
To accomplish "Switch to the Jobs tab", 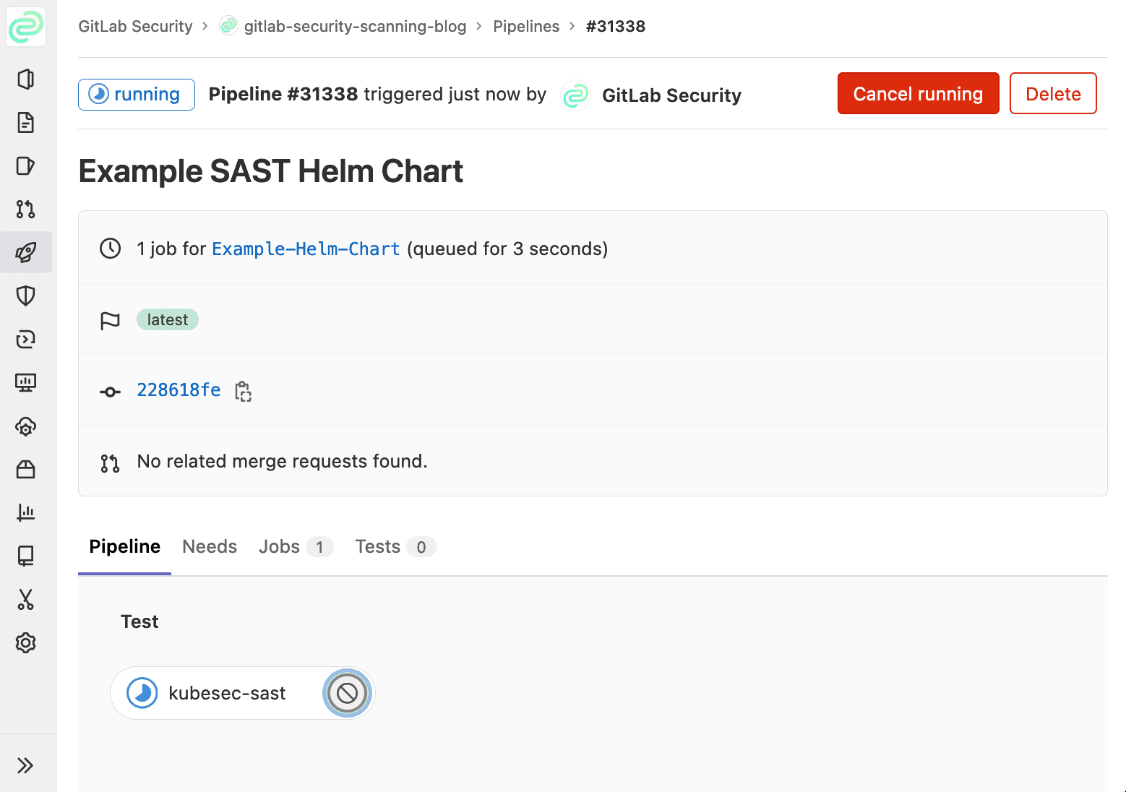I will click(x=280, y=547).
